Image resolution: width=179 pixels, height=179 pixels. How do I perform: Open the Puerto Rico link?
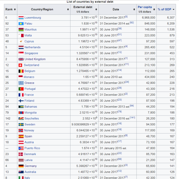pyautogui.click(x=32, y=148)
